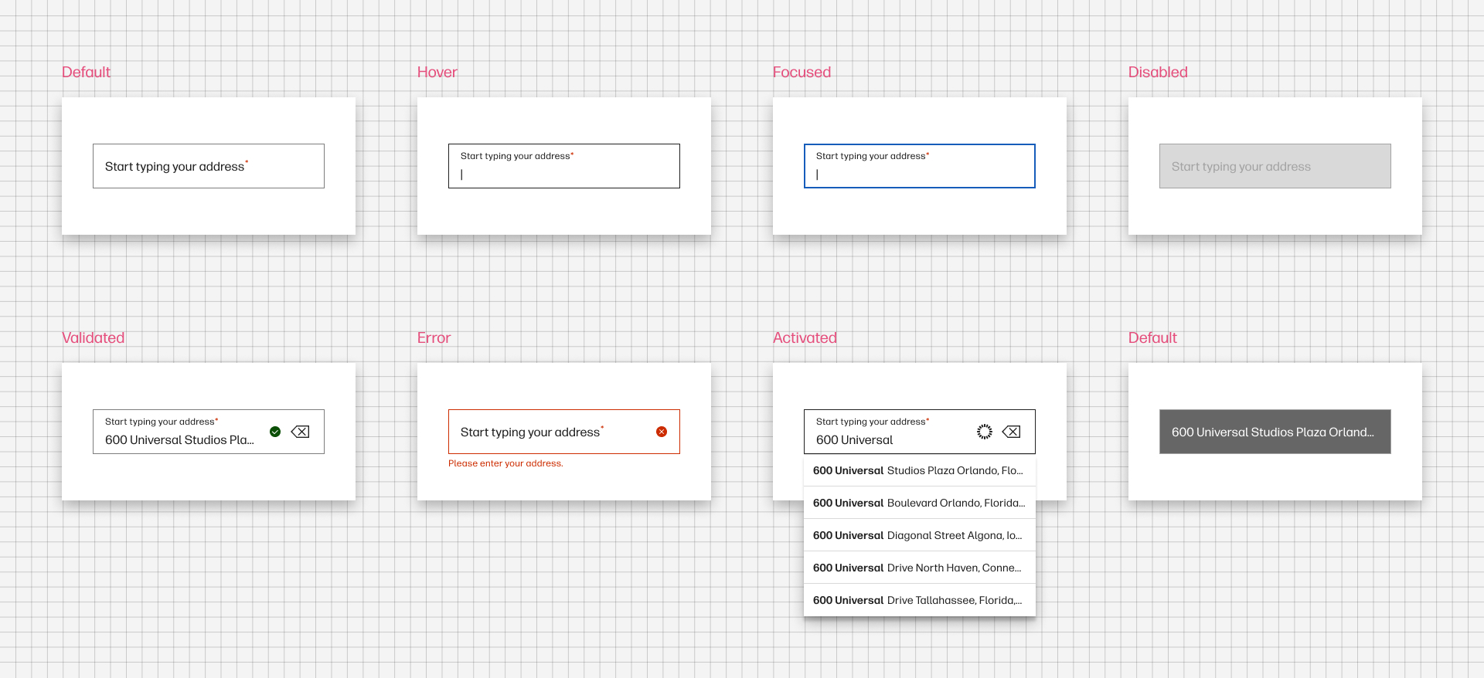Screen dimensions: 1484x678
Task: Click the red error icon in the Error field
Action: pyautogui.click(x=662, y=432)
